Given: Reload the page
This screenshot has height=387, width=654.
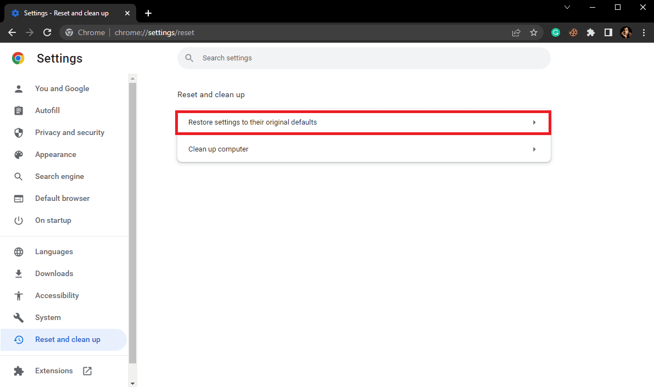Looking at the screenshot, I should click(x=47, y=32).
